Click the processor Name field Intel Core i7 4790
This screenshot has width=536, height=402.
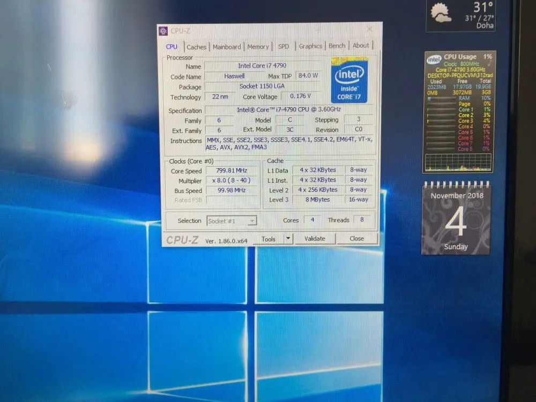[x=262, y=65]
